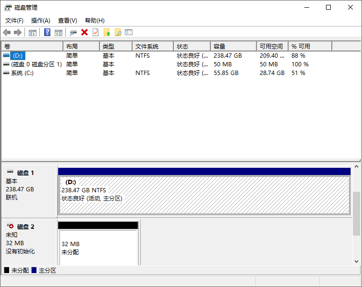Open the 操作(A) menu
The image size is (362, 287).
[41, 21]
